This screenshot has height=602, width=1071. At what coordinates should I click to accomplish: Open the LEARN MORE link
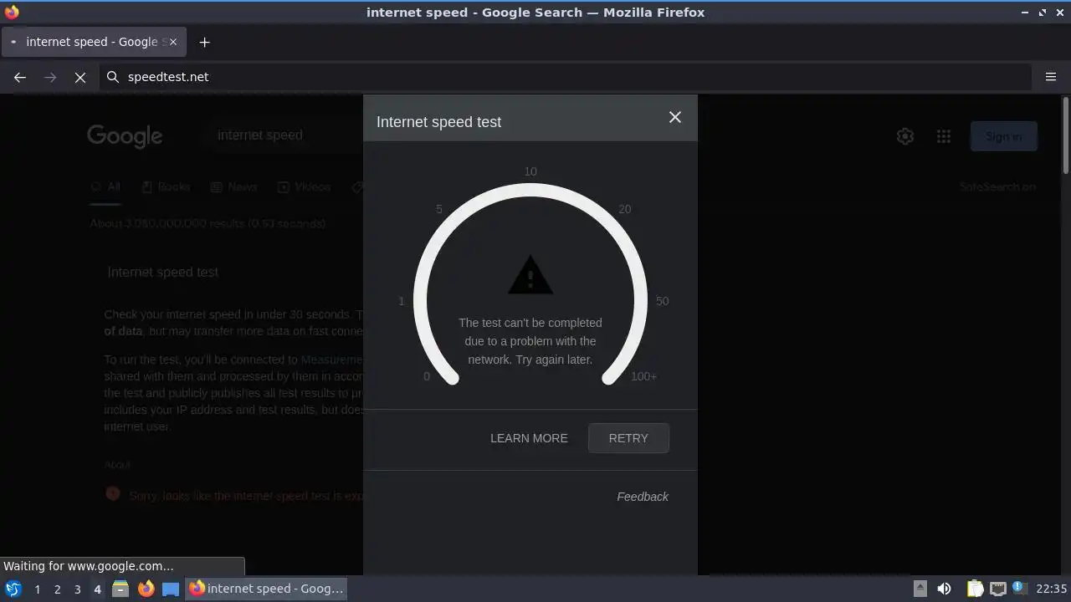click(x=529, y=438)
